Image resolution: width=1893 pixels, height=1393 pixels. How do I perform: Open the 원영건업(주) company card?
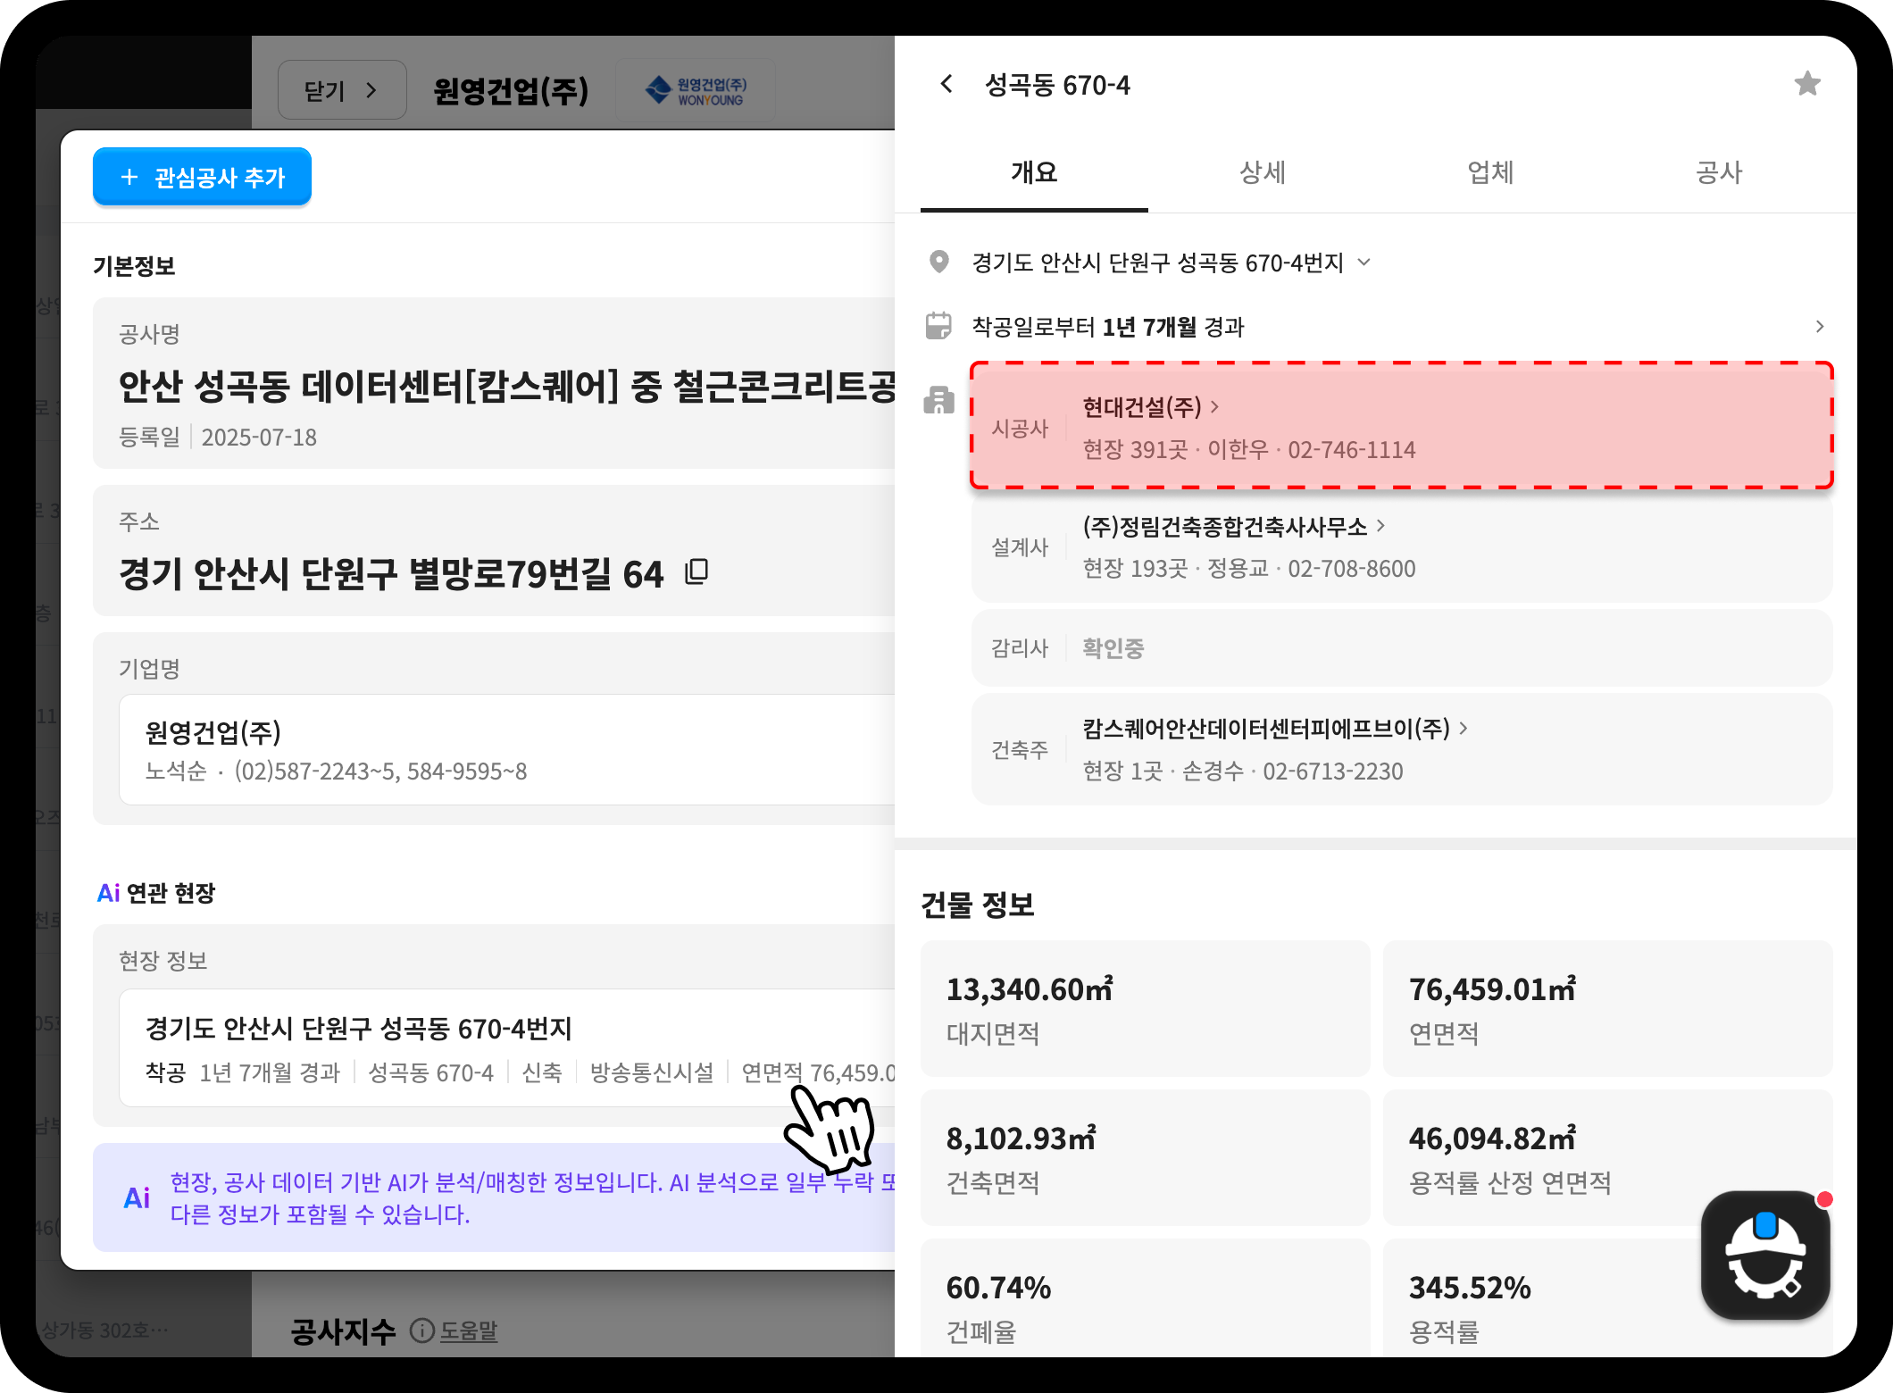coord(507,750)
